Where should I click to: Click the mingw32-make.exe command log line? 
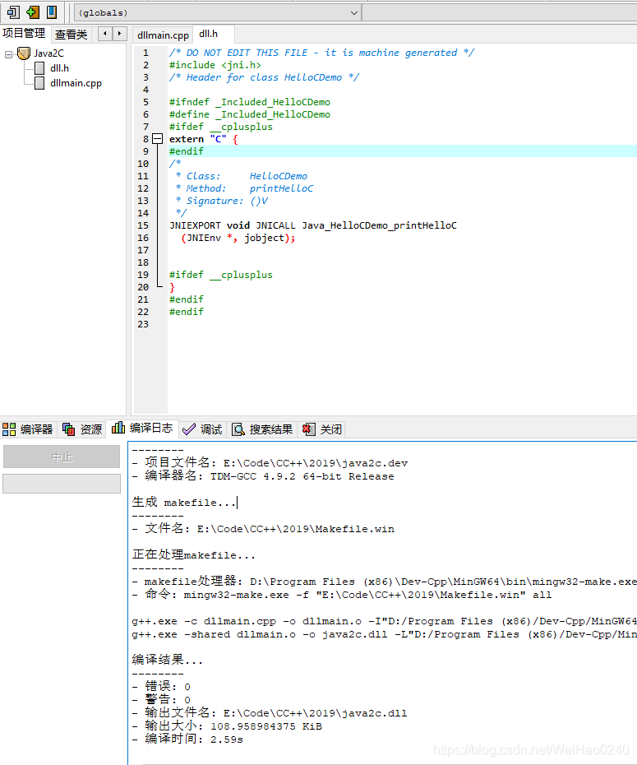coord(342,595)
